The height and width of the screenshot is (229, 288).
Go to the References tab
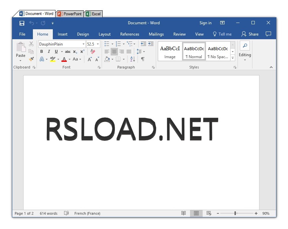pyautogui.click(x=130, y=34)
